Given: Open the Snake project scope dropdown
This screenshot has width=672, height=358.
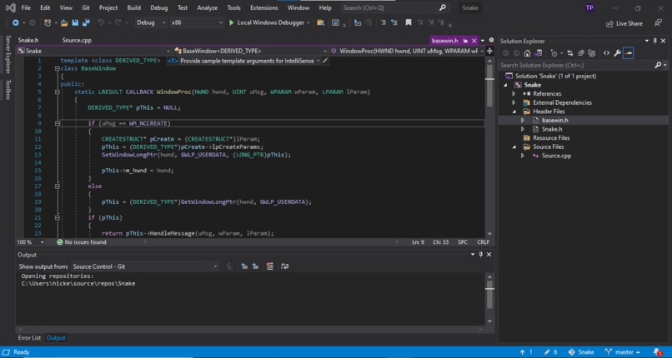Looking at the screenshot, I should coord(94,51).
